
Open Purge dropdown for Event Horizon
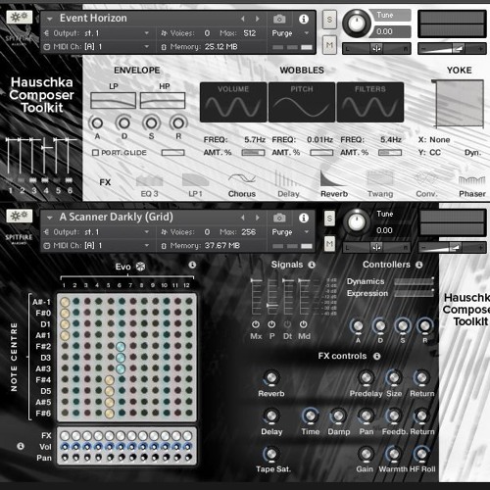coord(307,33)
